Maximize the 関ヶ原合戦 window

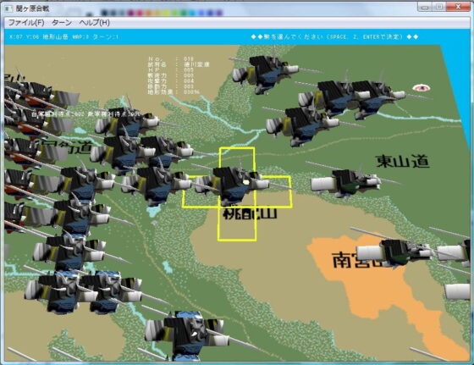pyautogui.click(x=439, y=7)
